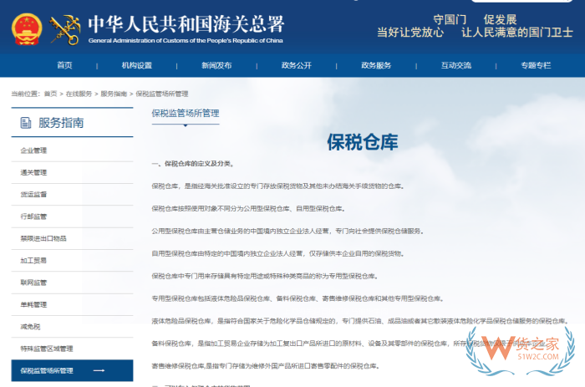Open the 互动交流 navigation menu

coord(456,65)
